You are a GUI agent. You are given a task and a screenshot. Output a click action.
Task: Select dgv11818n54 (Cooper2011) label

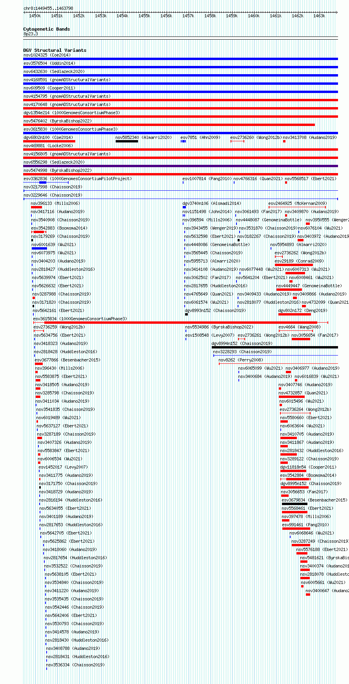[308, 467]
